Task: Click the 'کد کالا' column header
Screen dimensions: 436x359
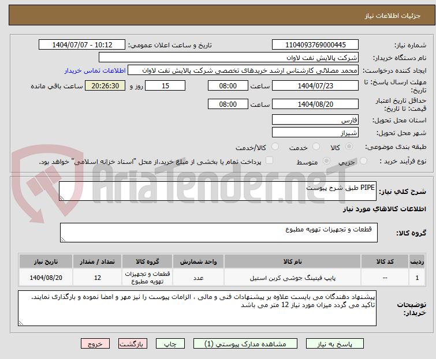Action: click(x=385, y=261)
